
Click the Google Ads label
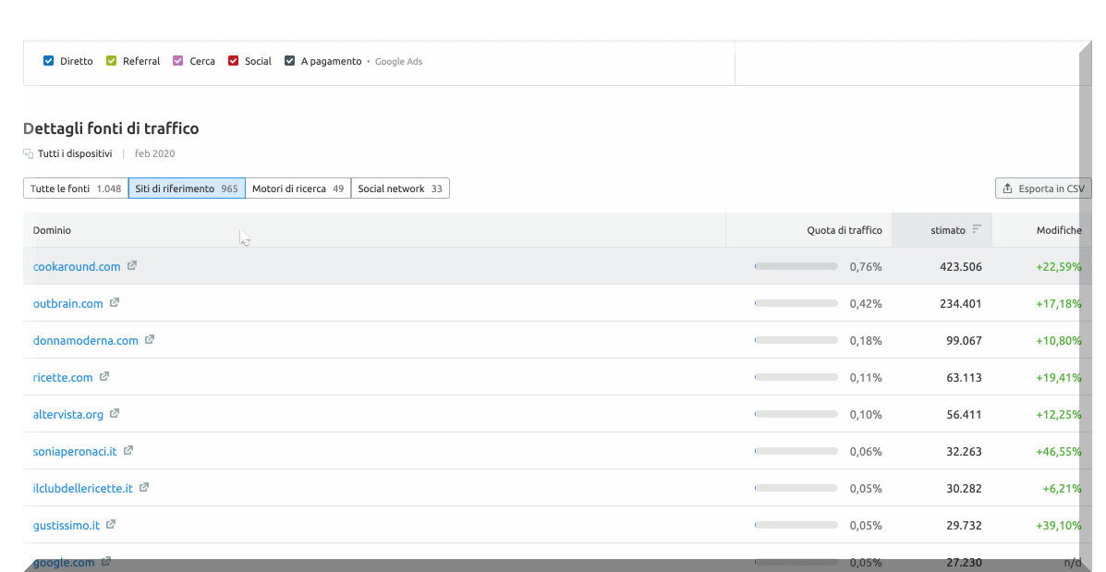398,61
